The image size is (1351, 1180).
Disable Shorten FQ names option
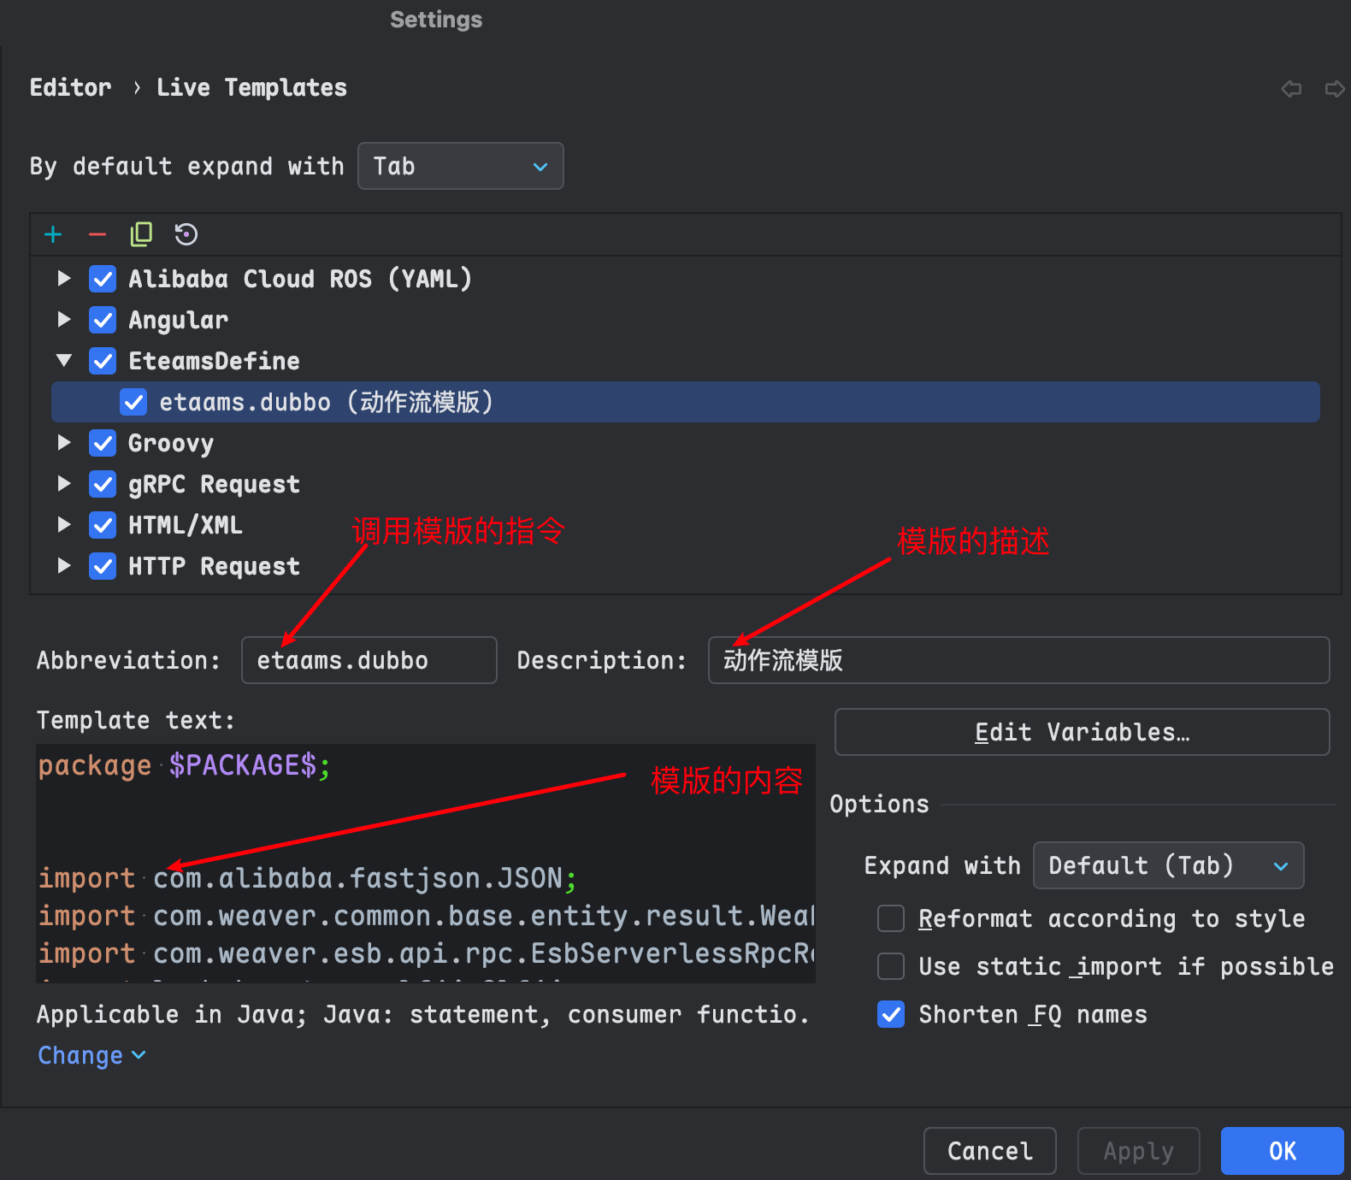[x=891, y=1014]
